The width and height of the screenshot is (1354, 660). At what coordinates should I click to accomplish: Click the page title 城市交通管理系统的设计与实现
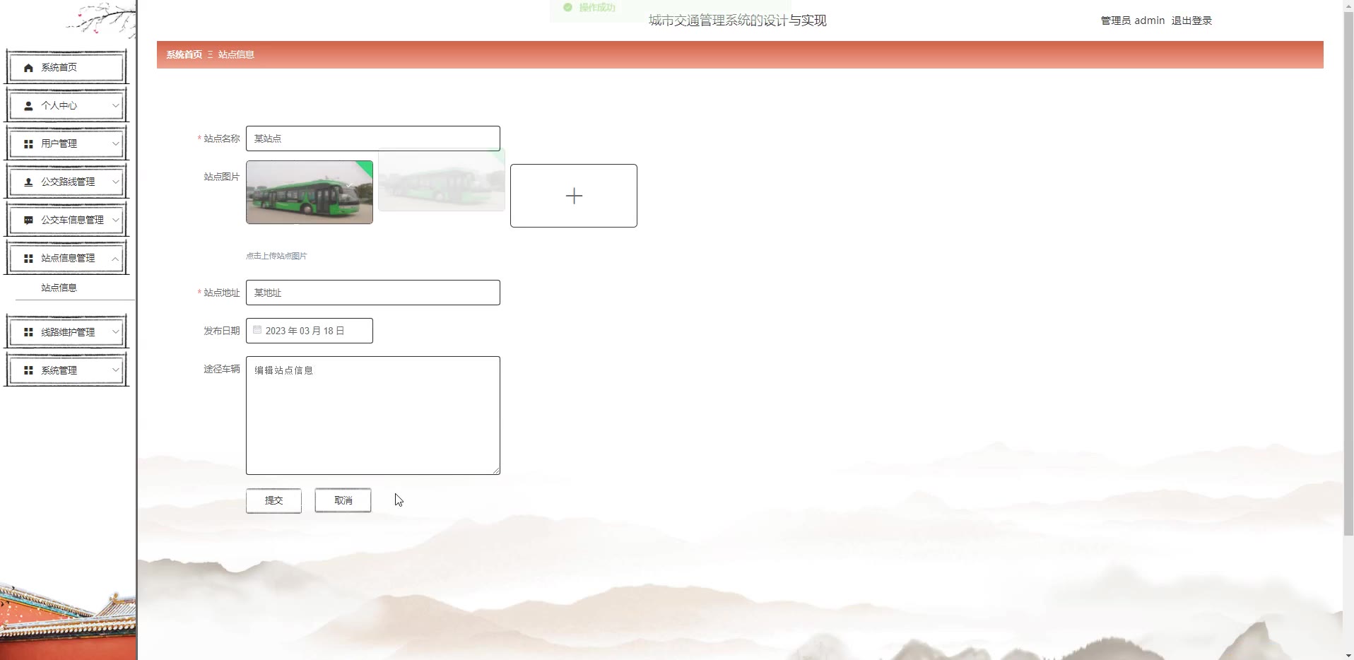[738, 20]
